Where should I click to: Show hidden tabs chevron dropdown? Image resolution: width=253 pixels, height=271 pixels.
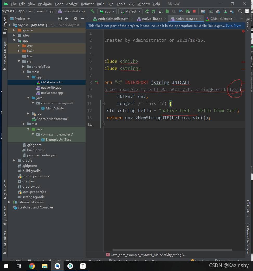[x=242, y=19]
